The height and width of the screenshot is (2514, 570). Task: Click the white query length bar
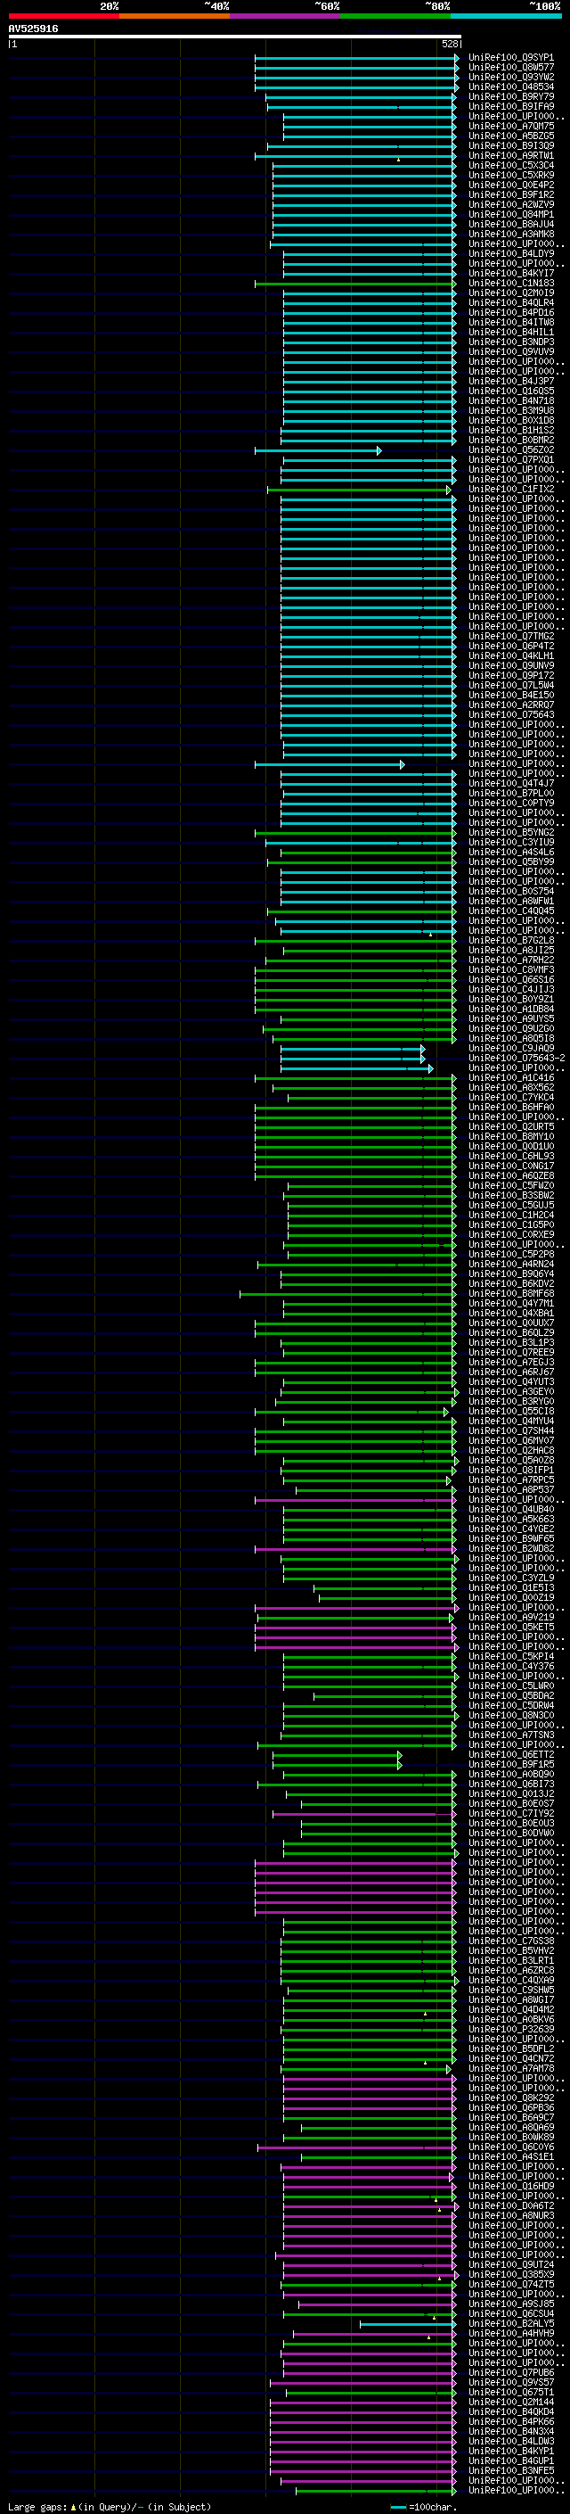pyautogui.click(x=235, y=37)
